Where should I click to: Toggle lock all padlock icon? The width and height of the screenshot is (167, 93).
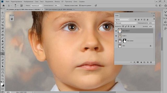click(134, 26)
